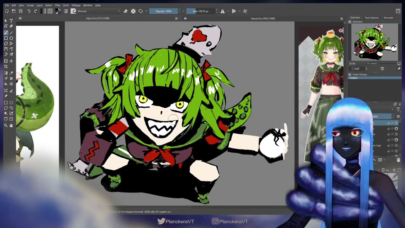Select the Move tool
Viewport: 405px width, 228px height.
[x=11, y=61]
